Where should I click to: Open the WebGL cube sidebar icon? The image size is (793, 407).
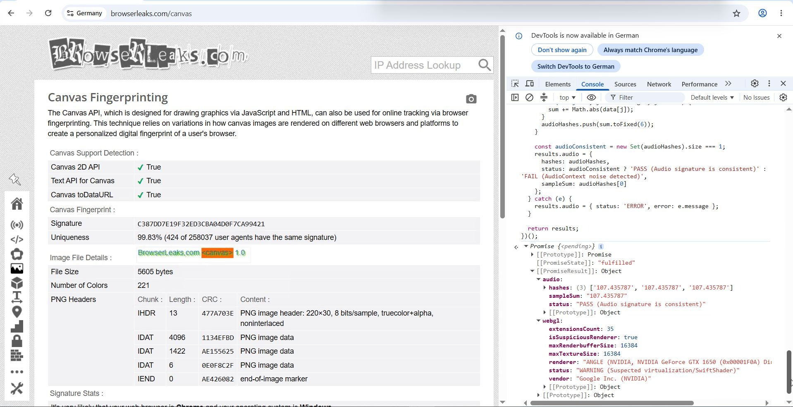(17, 283)
